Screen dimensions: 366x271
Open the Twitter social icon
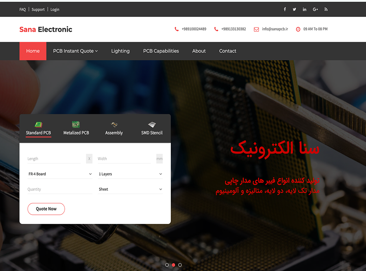point(294,9)
